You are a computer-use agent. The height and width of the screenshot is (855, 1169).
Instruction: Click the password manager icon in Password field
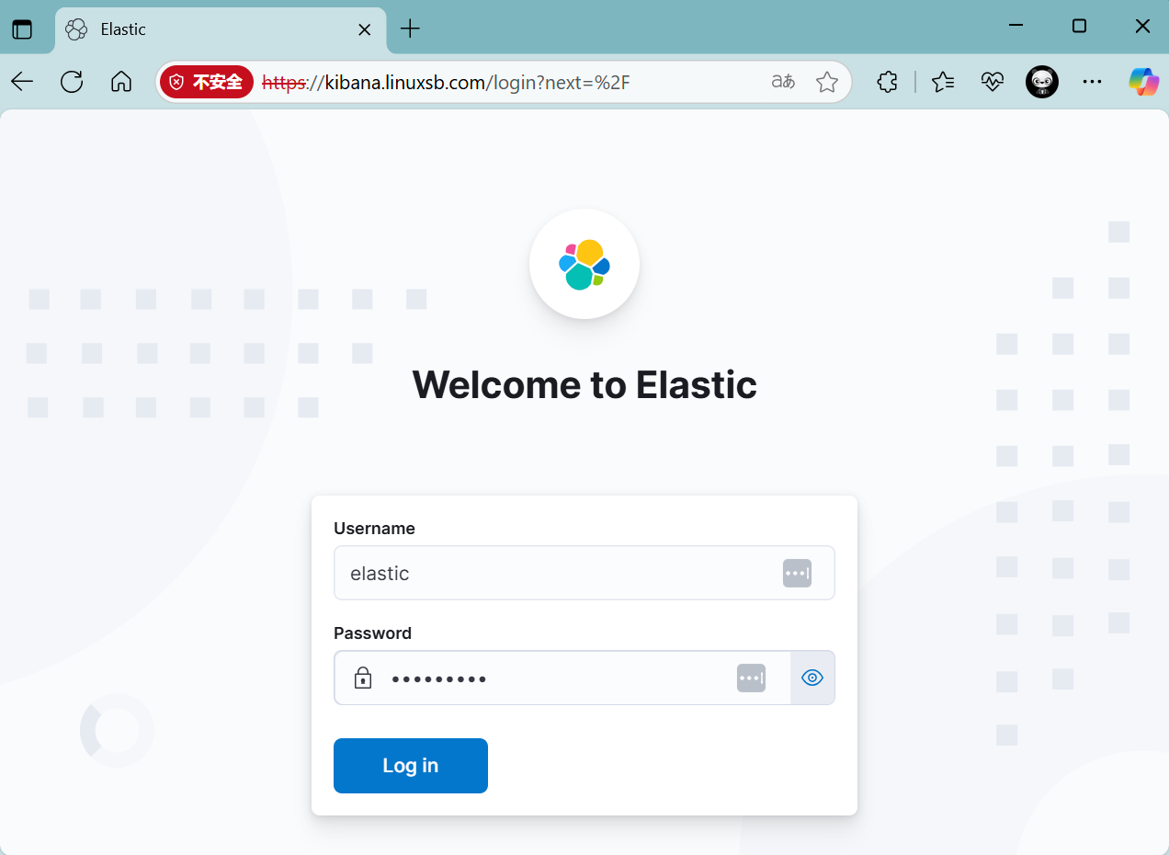[751, 678]
